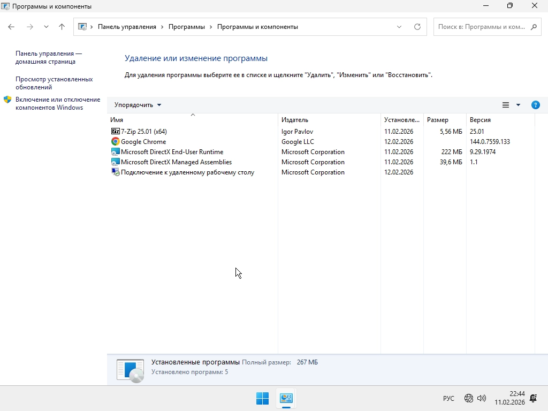Click version 144.0.7559.133
This screenshot has width=548, height=411.
pos(490,141)
